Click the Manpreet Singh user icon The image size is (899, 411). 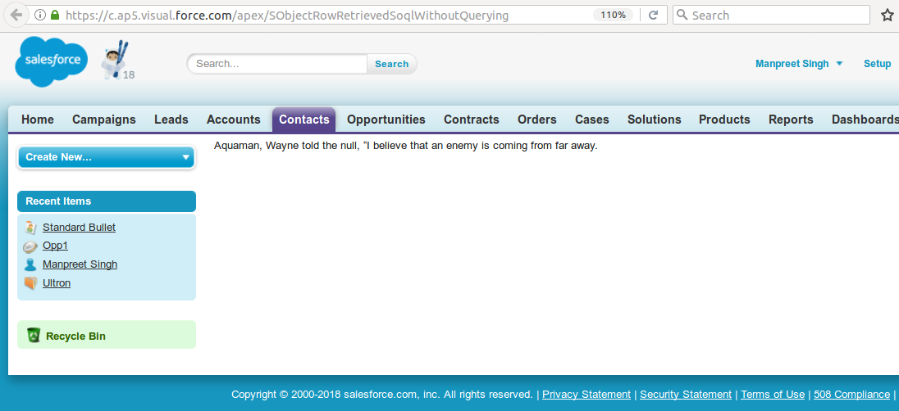[x=30, y=264]
